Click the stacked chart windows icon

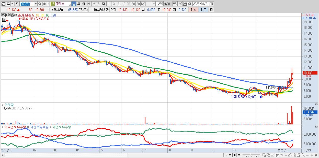point(299,155)
